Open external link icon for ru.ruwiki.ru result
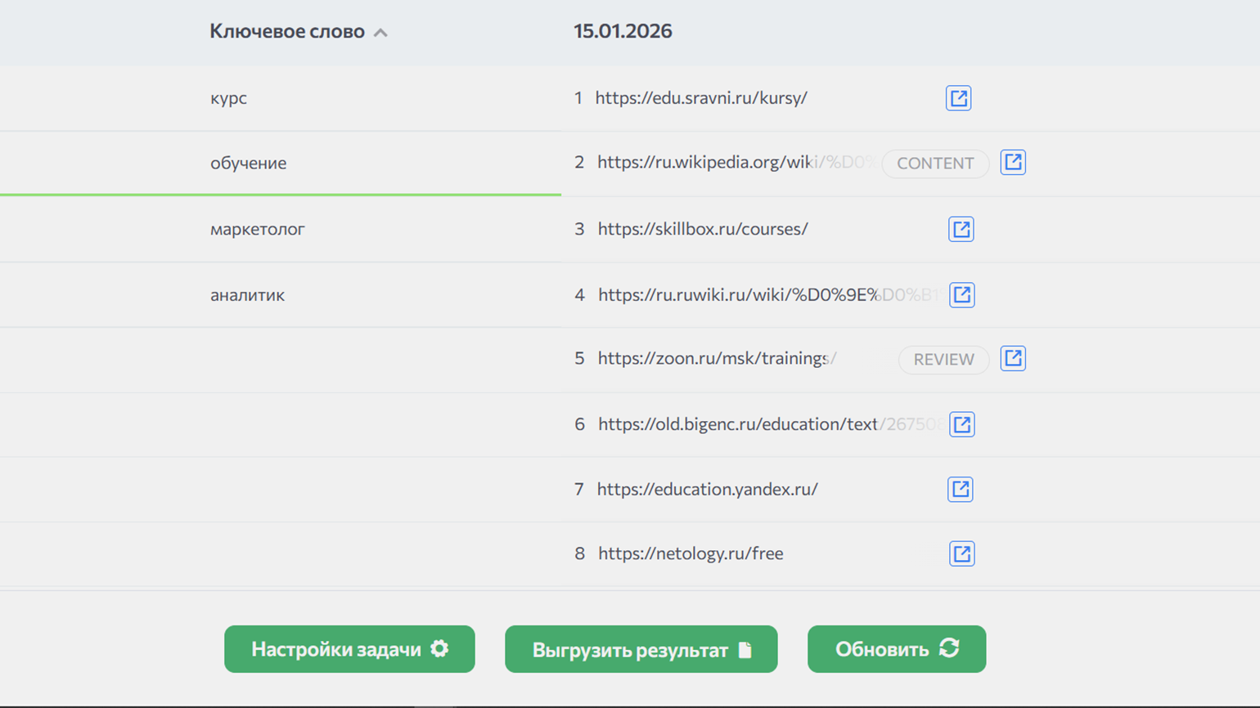This screenshot has height=708, width=1260. tap(961, 294)
